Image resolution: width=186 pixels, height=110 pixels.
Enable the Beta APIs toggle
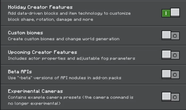(171, 74)
